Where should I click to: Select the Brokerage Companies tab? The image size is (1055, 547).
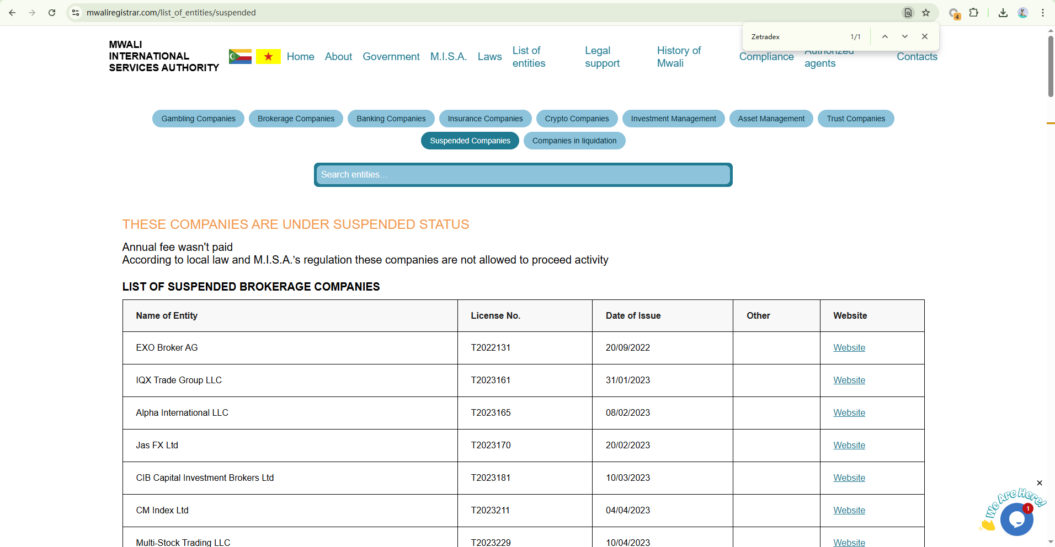click(x=296, y=119)
